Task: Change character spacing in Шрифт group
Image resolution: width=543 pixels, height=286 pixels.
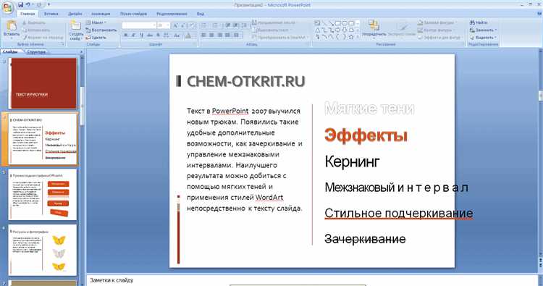Action: click(x=167, y=35)
